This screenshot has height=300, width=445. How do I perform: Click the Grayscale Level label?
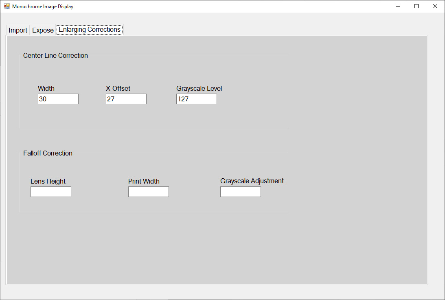[199, 89]
